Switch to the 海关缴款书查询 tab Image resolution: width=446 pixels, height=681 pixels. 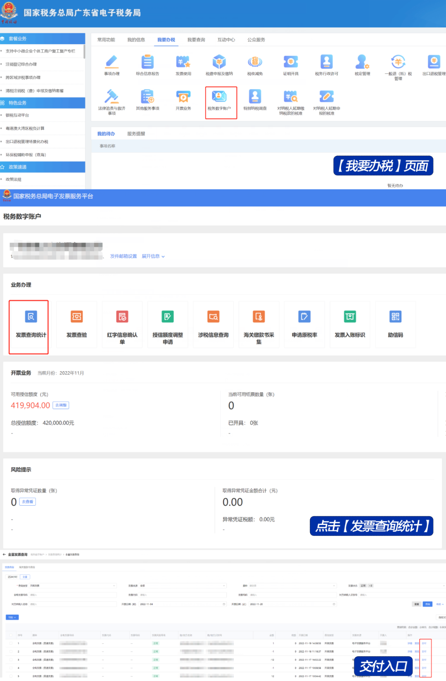27,567
